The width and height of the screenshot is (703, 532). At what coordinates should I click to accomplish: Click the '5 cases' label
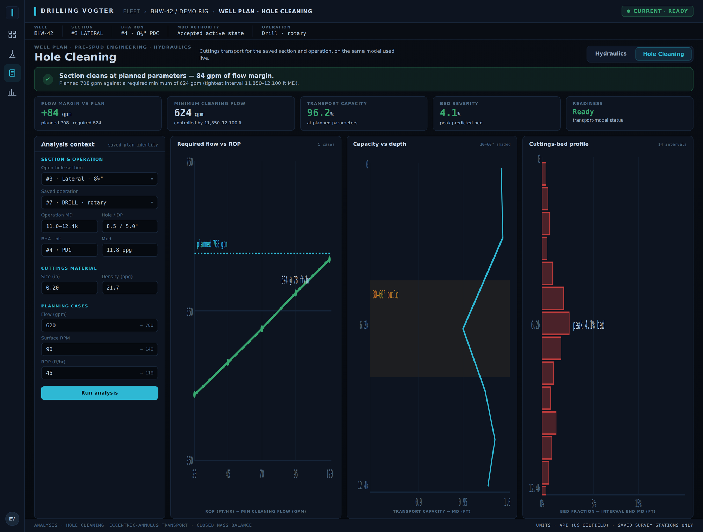tap(326, 144)
